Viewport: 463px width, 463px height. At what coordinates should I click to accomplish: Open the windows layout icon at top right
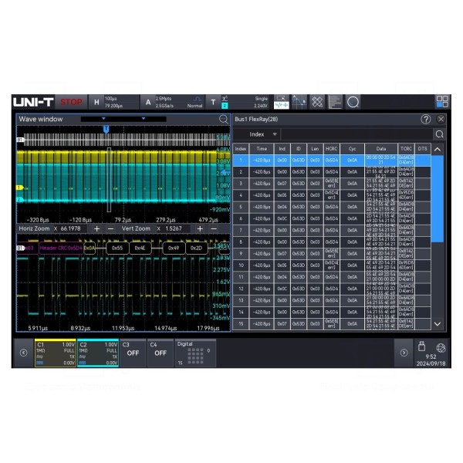pos(442,101)
